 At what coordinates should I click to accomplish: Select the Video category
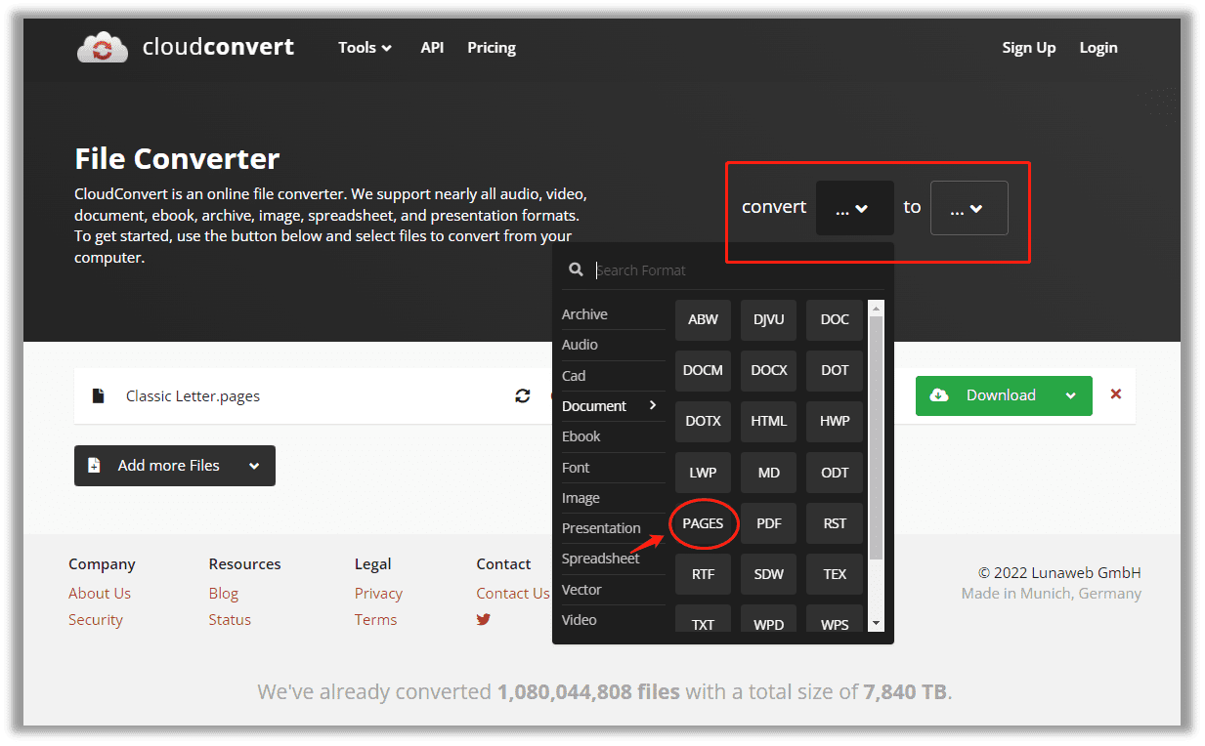(613, 620)
